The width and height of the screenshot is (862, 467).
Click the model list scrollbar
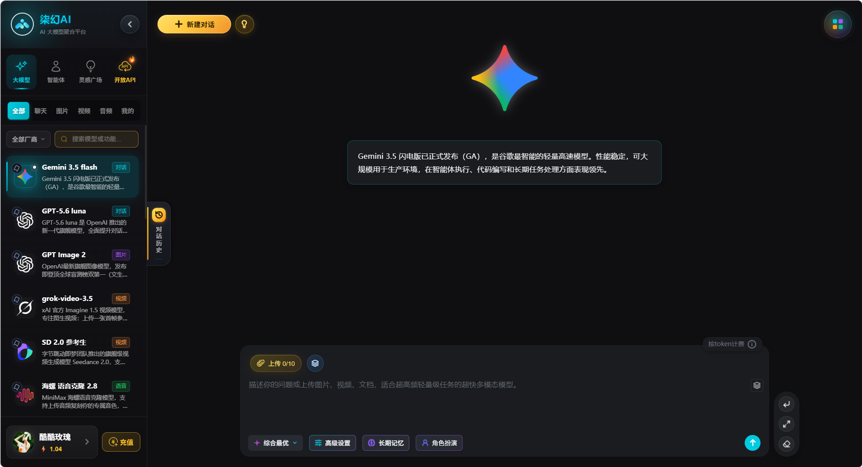click(145, 171)
